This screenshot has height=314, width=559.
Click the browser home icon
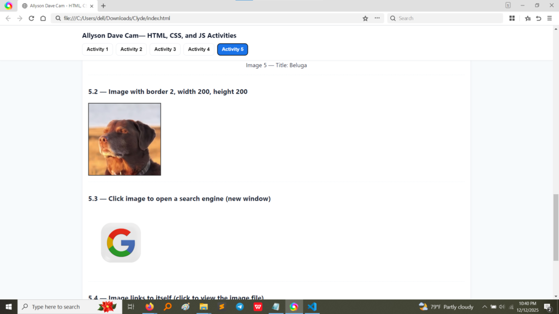click(43, 18)
